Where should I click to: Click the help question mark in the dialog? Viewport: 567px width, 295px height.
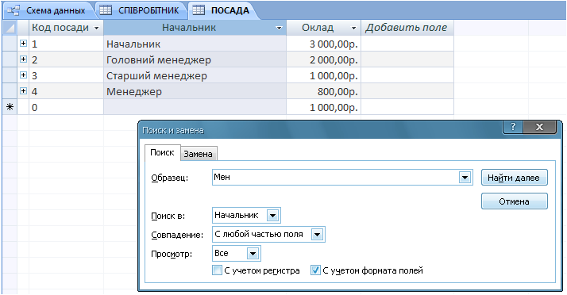513,127
